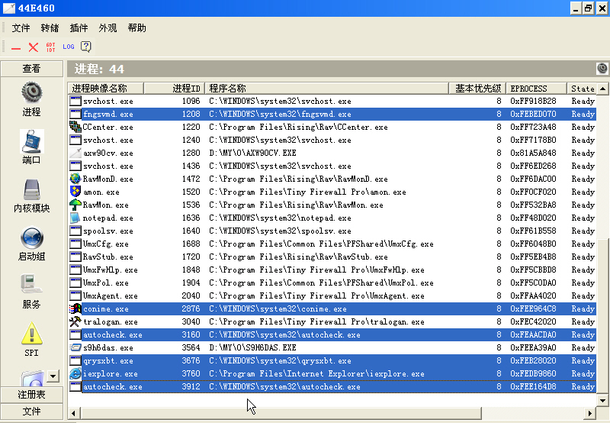Select svchost.exe row with PID 1096

coord(332,101)
